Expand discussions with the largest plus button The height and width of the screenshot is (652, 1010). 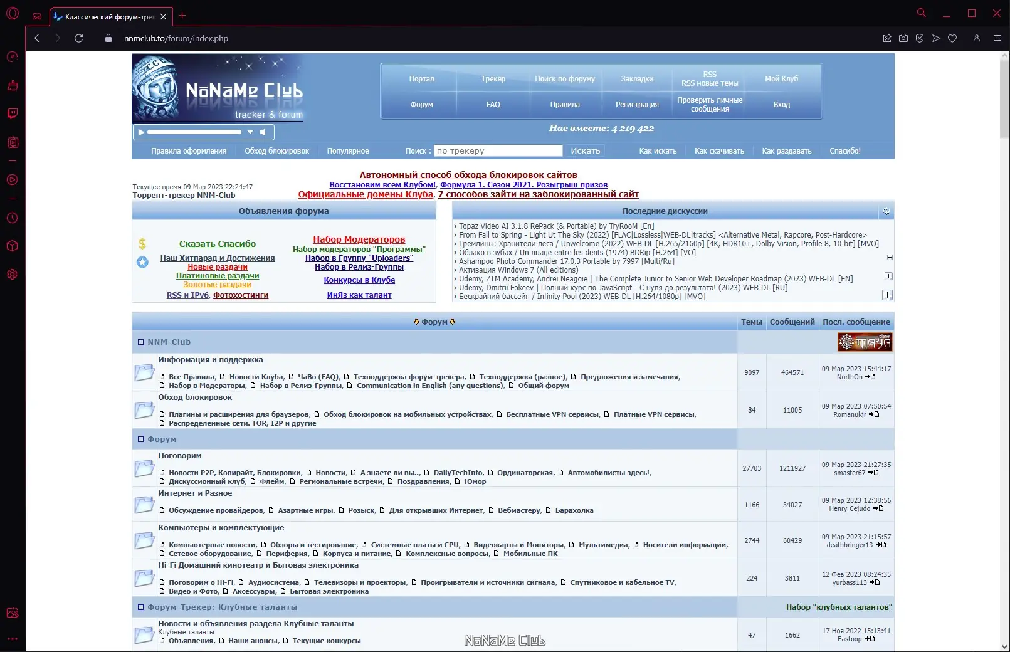click(887, 295)
